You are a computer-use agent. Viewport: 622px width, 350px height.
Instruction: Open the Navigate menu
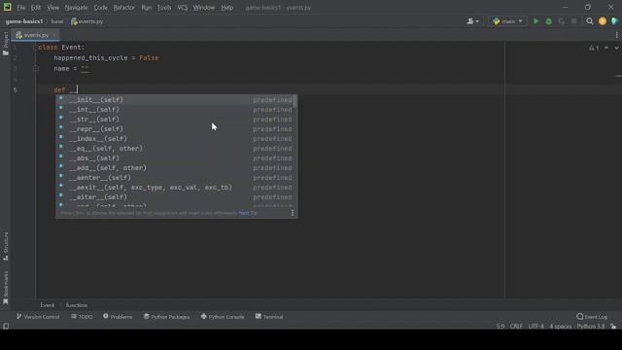(x=76, y=8)
